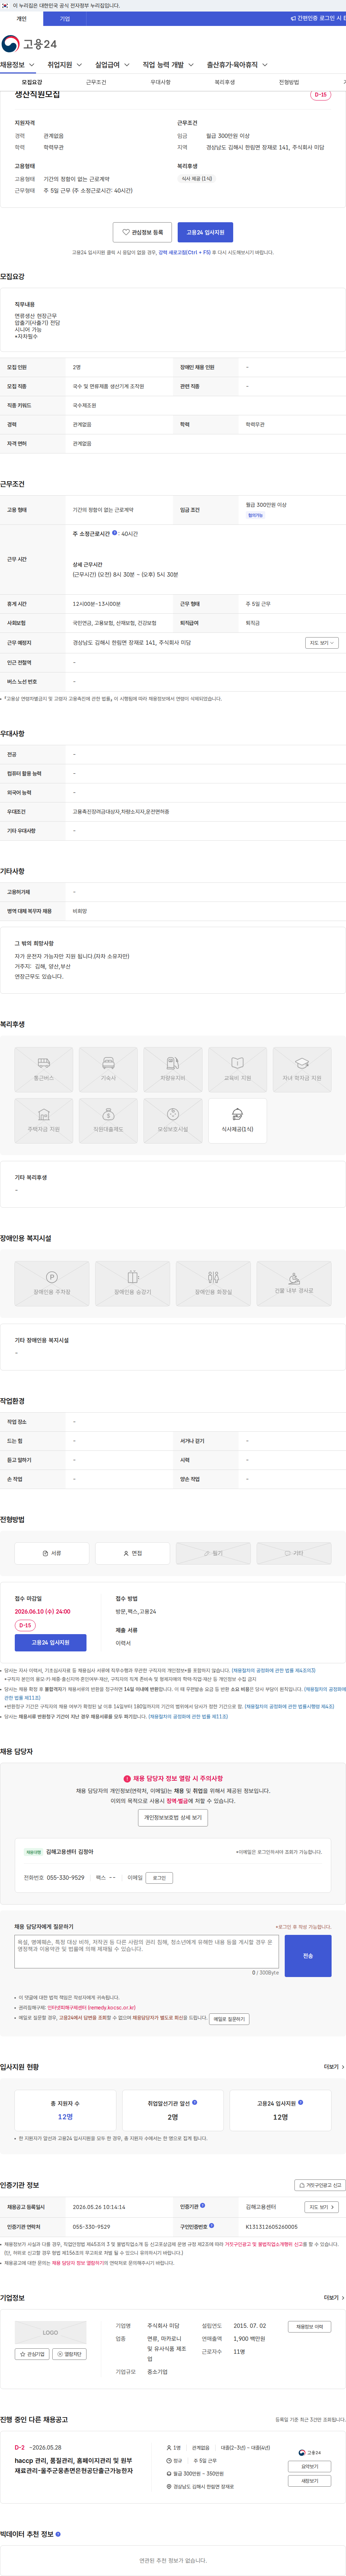The height and width of the screenshot is (2576, 346).
Task: Open the 고용24 home logo
Action: [x=29, y=44]
